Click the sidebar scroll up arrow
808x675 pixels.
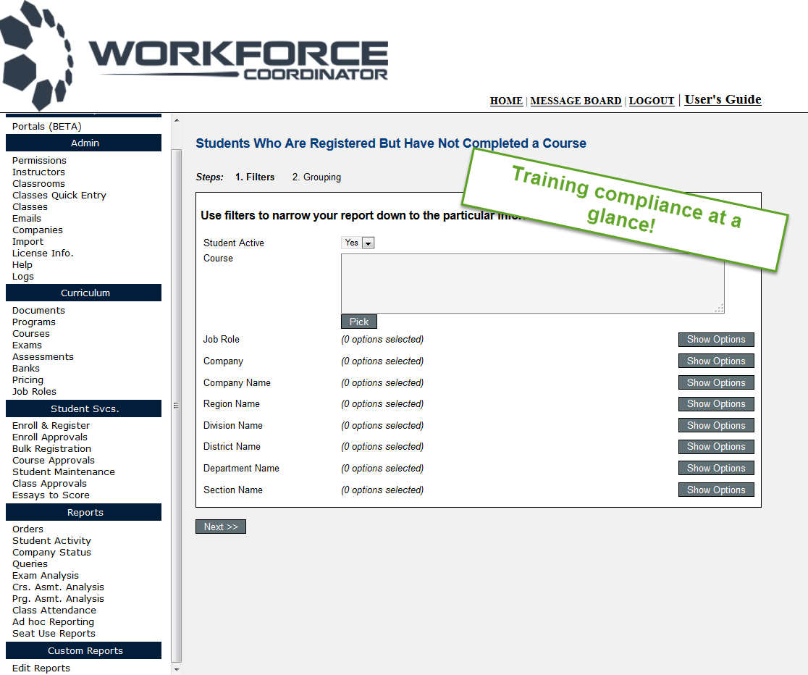click(177, 120)
